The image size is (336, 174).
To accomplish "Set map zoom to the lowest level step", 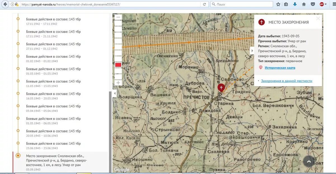I will coord(118,77).
